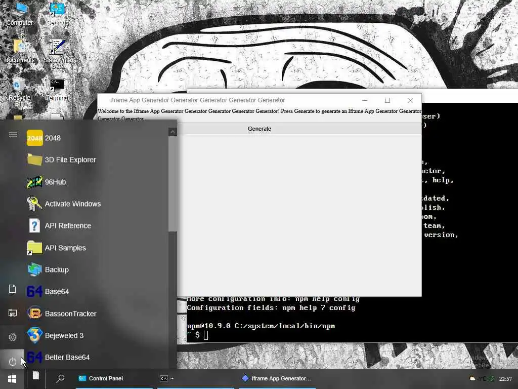Open the API Samples folder shortcut
Viewport: 518px width, 389px height.
coord(57,248)
